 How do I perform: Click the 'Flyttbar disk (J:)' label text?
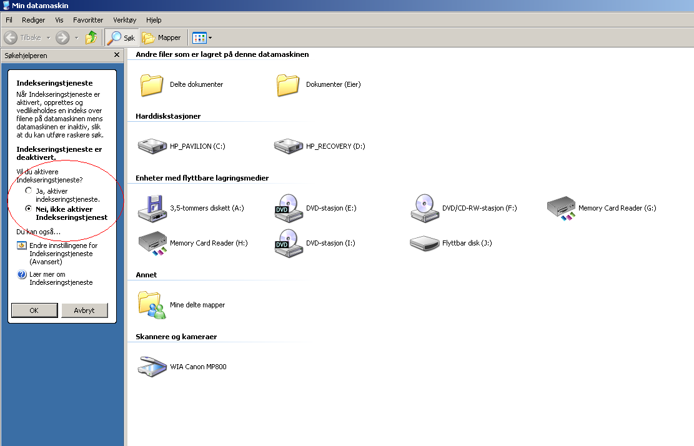point(467,243)
